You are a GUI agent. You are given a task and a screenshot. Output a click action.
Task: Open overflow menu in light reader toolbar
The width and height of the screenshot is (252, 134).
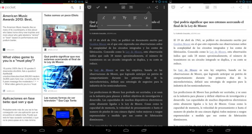tap(248, 7)
